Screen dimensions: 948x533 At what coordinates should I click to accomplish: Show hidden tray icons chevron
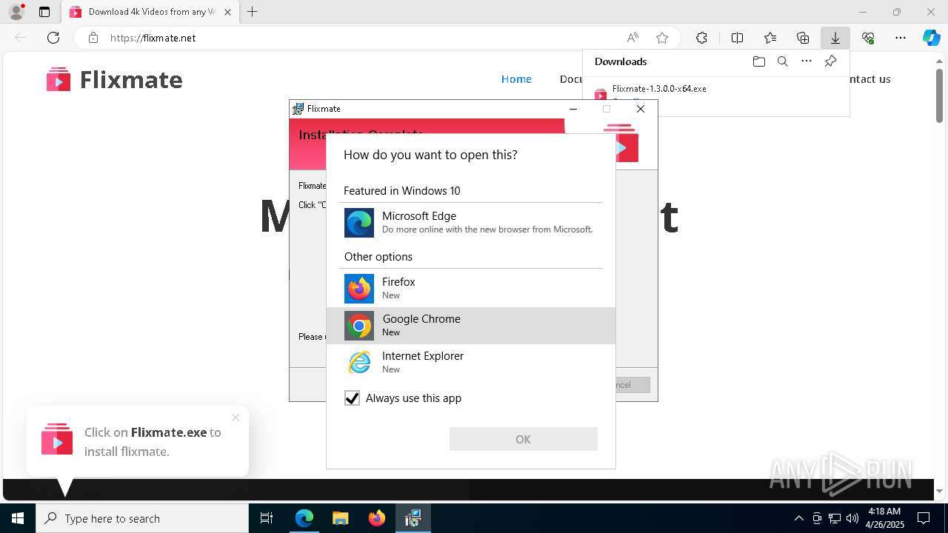click(798, 518)
